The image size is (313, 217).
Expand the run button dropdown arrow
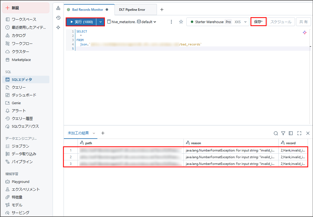point(100,22)
